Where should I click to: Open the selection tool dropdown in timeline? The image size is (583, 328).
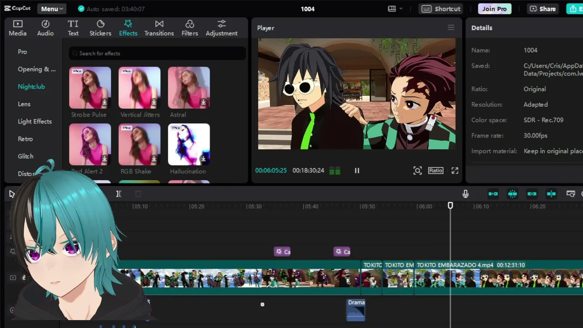[x=12, y=194]
